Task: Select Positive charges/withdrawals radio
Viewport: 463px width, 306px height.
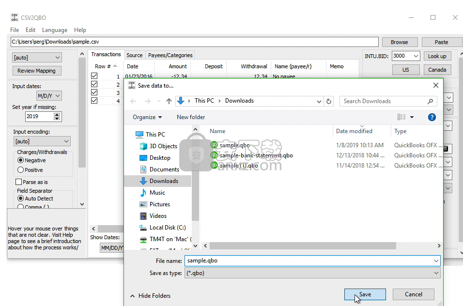Action: coord(20,170)
